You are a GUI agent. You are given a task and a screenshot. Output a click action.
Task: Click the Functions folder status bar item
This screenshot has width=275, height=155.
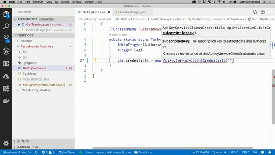[x=143, y=152]
